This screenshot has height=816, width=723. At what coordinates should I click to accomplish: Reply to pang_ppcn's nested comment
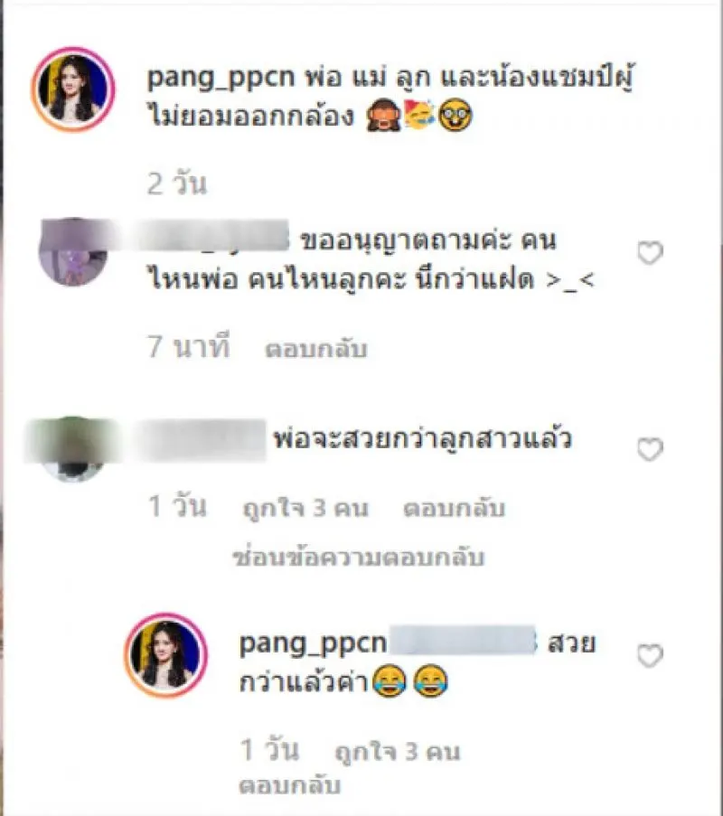(x=290, y=785)
